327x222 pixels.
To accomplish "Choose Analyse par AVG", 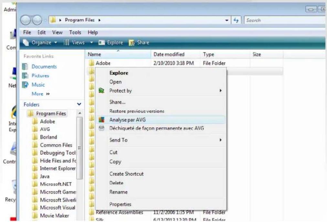I will point(161,120).
